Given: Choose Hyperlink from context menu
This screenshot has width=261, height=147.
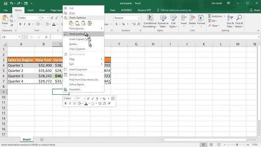Looking at the screenshot, I should pos(83,89).
